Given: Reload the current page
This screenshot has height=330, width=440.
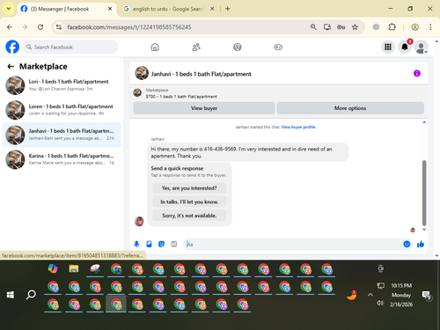Looking at the screenshot, I should [x=40, y=27].
